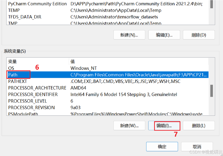
Task: Click the Intel64 Family 6 value cell
Action: click(124, 94)
